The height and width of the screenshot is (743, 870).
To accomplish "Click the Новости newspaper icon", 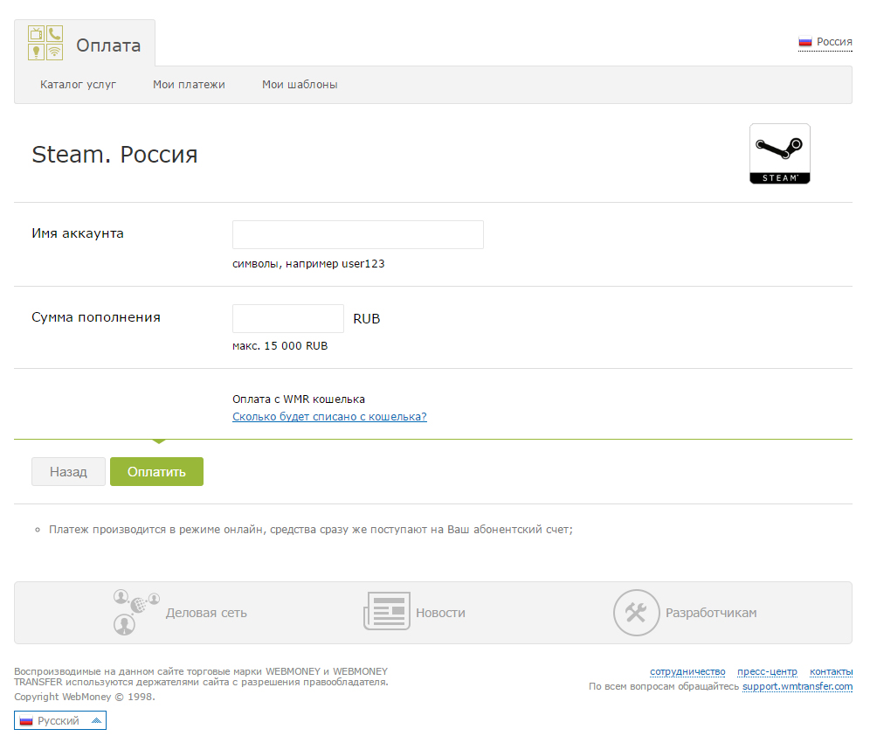I will coord(387,611).
